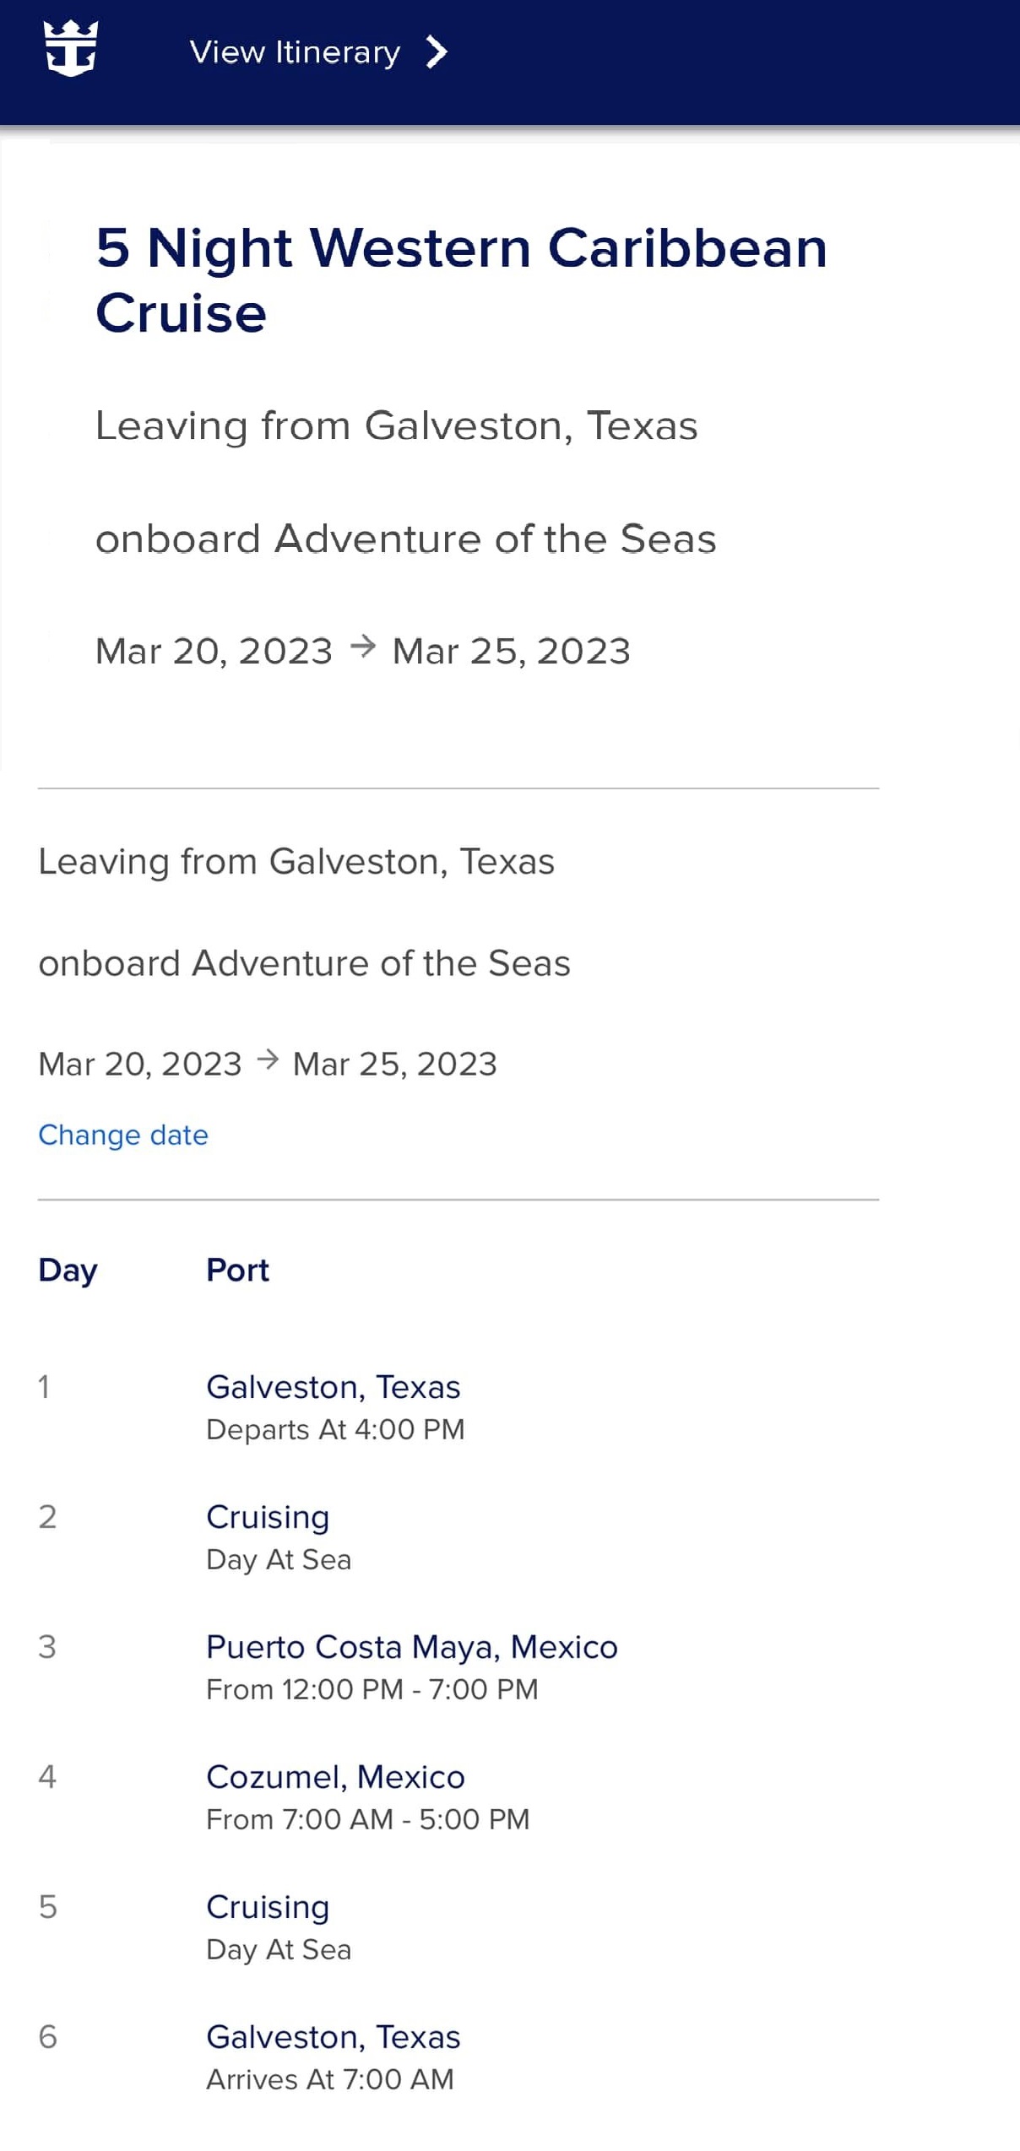This screenshot has height=2151, width=1020.
Task: Click the Change date link
Action: pos(123,1135)
